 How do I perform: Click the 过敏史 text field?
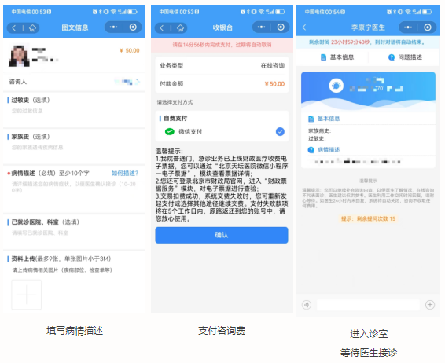(x=74, y=115)
